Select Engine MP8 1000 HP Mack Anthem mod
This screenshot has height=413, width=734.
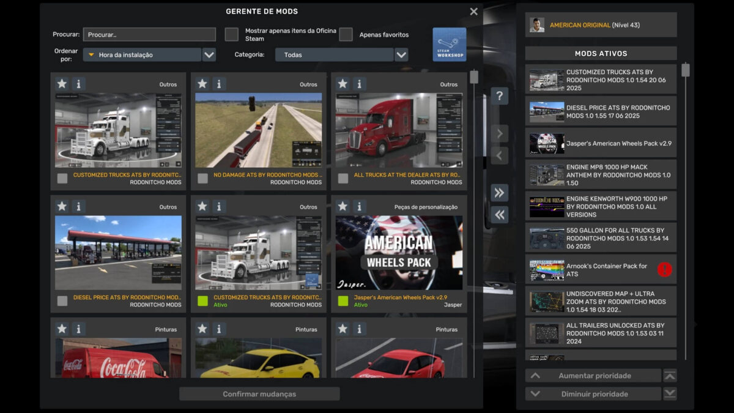tap(601, 175)
